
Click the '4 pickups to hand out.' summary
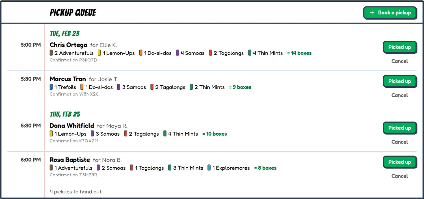76,192
